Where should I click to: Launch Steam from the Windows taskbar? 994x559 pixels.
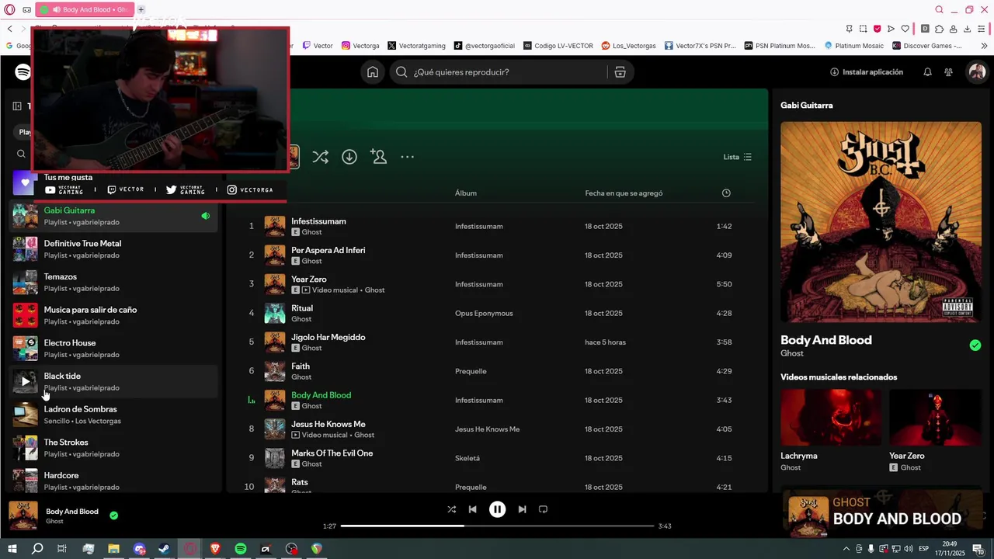click(x=165, y=549)
